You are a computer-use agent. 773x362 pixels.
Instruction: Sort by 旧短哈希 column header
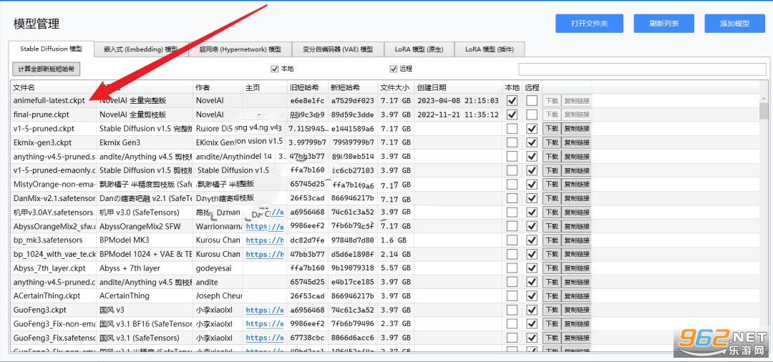pyautogui.click(x=308, y=87)
